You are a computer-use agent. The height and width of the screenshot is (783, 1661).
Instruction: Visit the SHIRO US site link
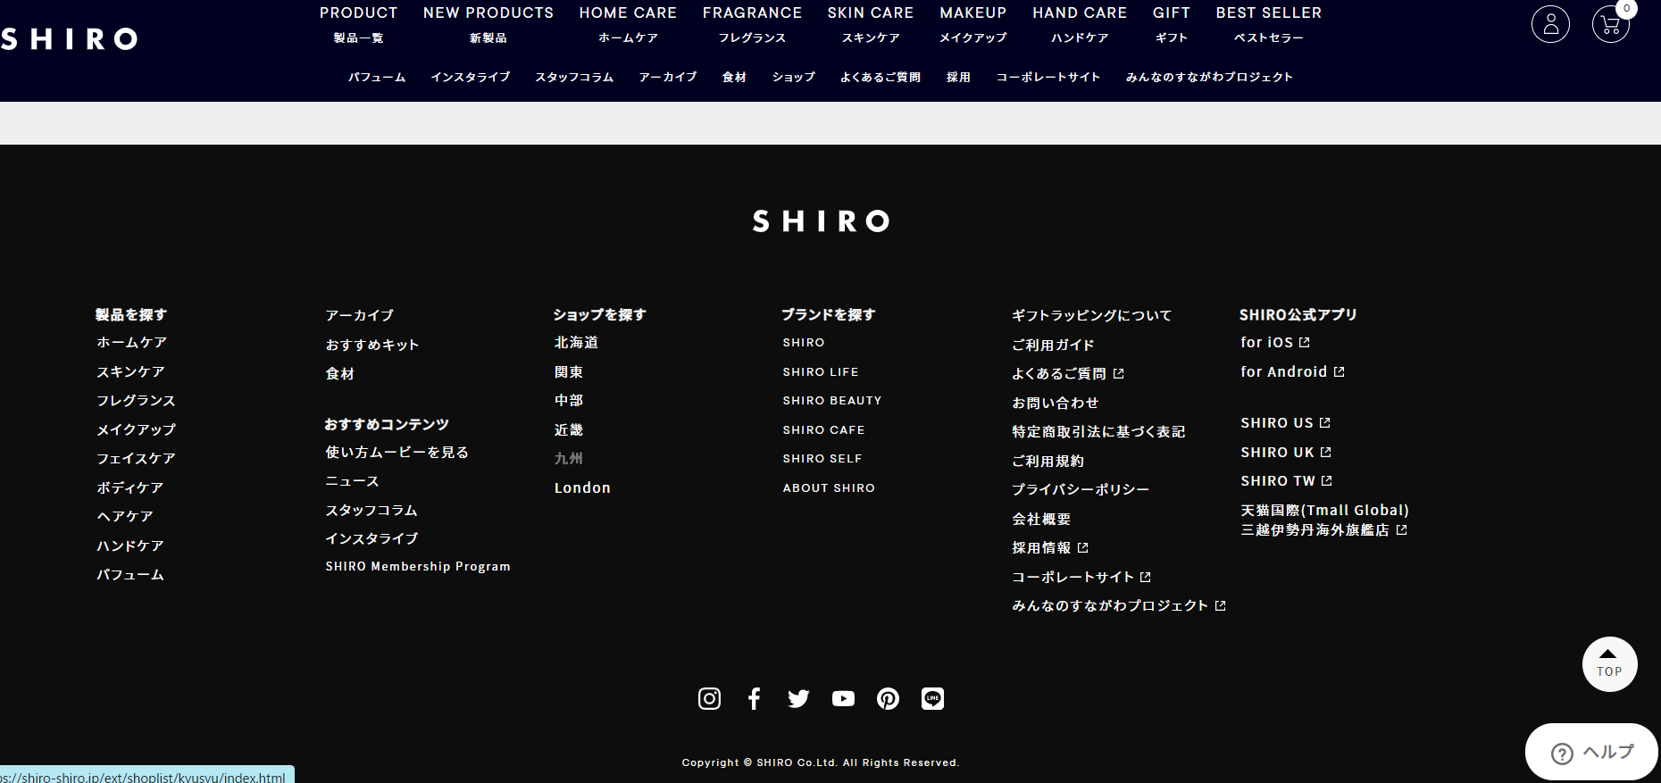pyautogui.click(x=1285, y=422)
